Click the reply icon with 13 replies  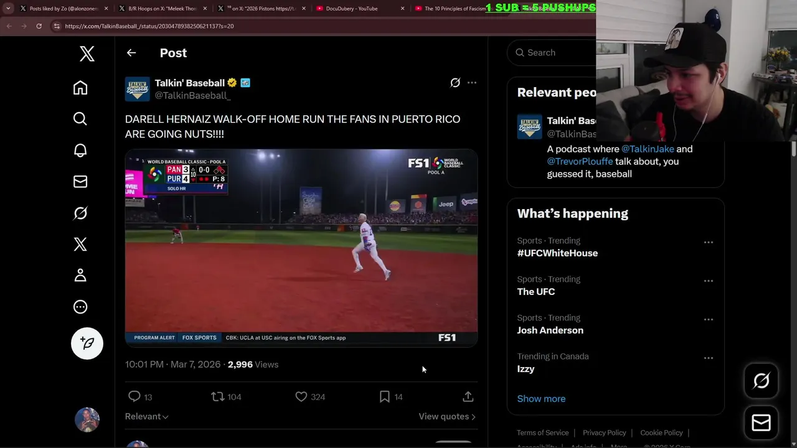(x=134, y=396)
